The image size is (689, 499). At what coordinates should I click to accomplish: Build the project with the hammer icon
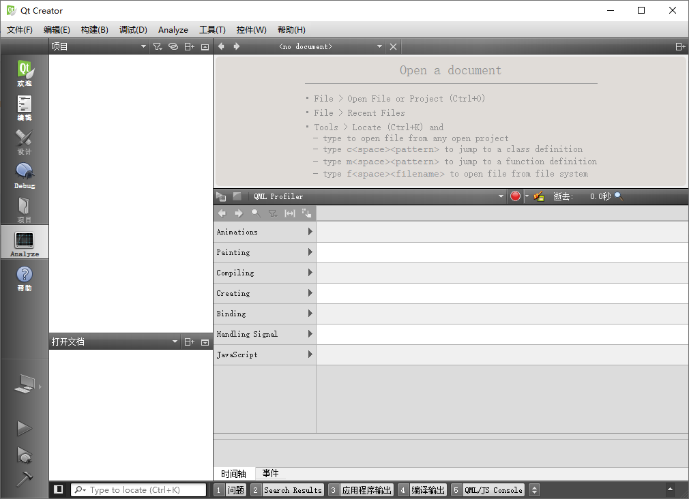click(24, 479)
